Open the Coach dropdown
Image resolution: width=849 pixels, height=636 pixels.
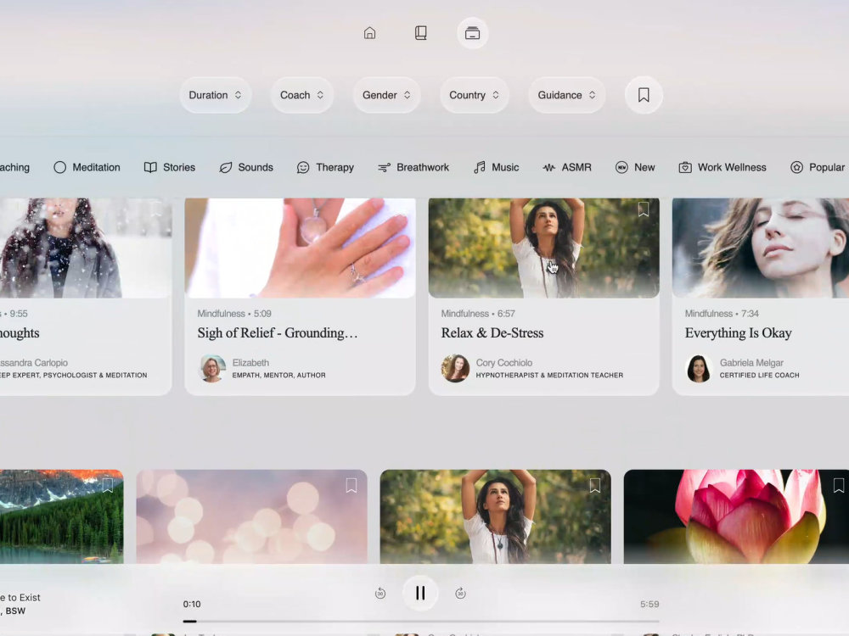click(x=301, y=95)
